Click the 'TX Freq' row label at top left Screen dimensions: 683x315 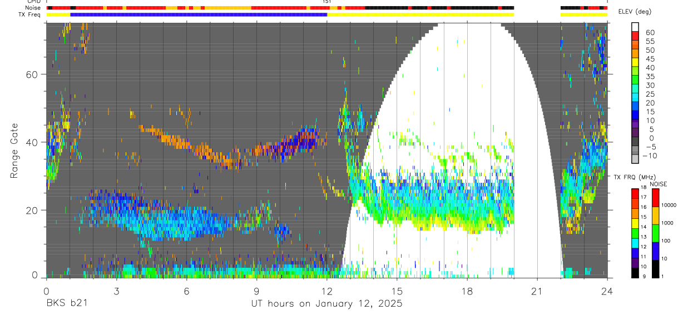pyautogui.click(x=29, y=14)
